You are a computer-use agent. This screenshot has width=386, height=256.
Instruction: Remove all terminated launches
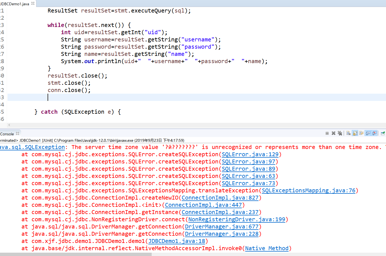point(340,133)
